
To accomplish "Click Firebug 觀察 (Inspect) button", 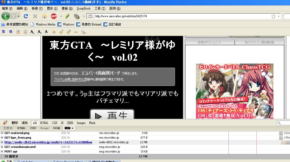I will (15, 123).
